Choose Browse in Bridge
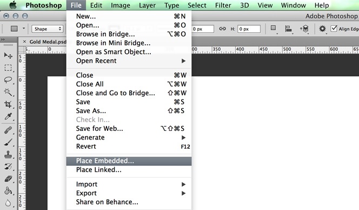The width and height of the screenshot is (359, 210). pyautogui.click(x=129, y=34)
